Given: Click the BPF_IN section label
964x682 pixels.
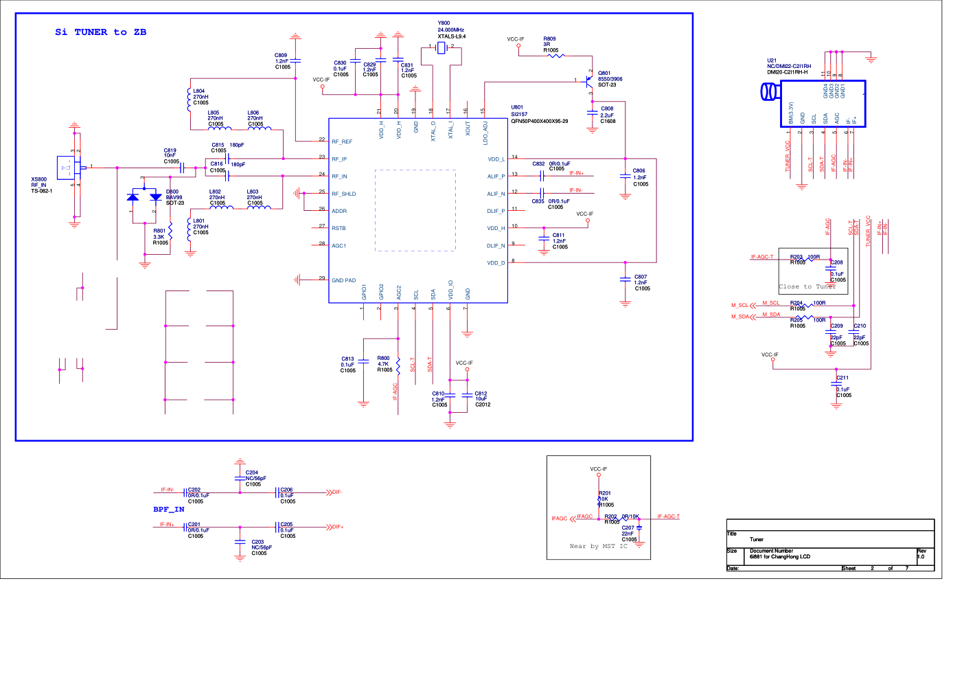Looking at the screenshot, I should coord(169,510).
